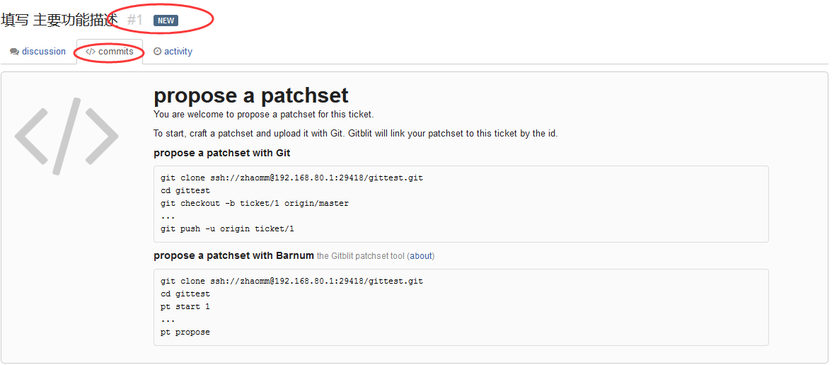The width and height of the screenshot is (832, 365).
Task: Click "propose a patchset with Barnum" subheading
Action: (x=234, y=256)
